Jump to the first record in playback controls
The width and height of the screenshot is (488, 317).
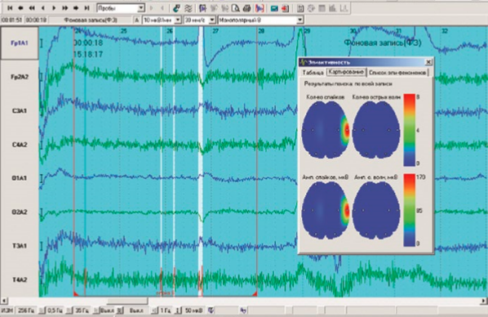point(10,8)
